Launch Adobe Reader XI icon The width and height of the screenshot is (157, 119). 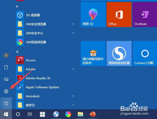pos(20,78)
